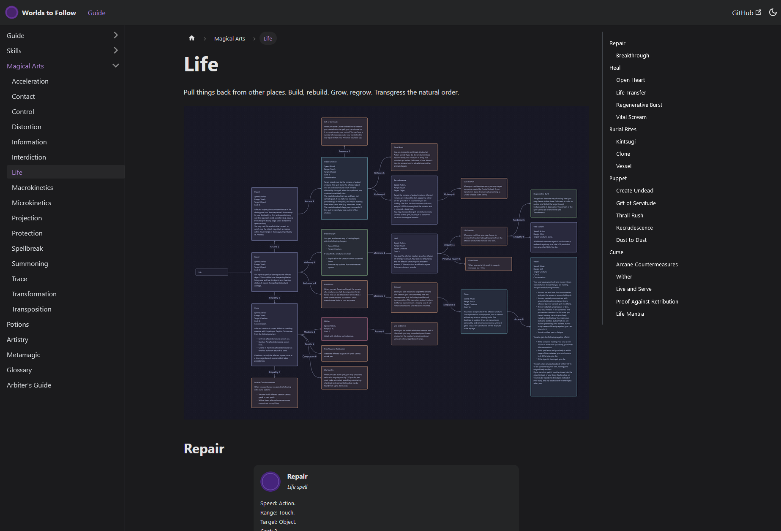This screenshot has width=781, height=531.
Task: Open the Arbiter's Guide page
Action: [x=29, y=385]
